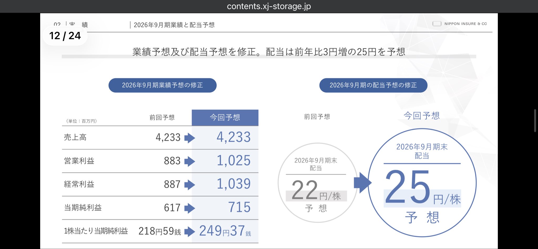Click 2026年9月期末 配当 text in gray circle
The image size is (538, 249).
tap(316, 164)
